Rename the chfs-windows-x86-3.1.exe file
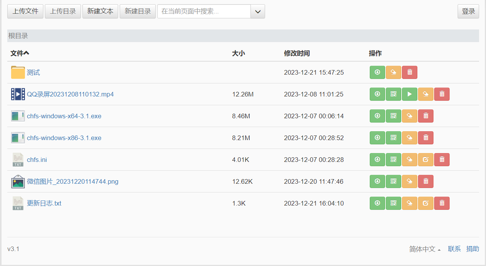Viewport: 486px width, 266px height. point(409,138)
